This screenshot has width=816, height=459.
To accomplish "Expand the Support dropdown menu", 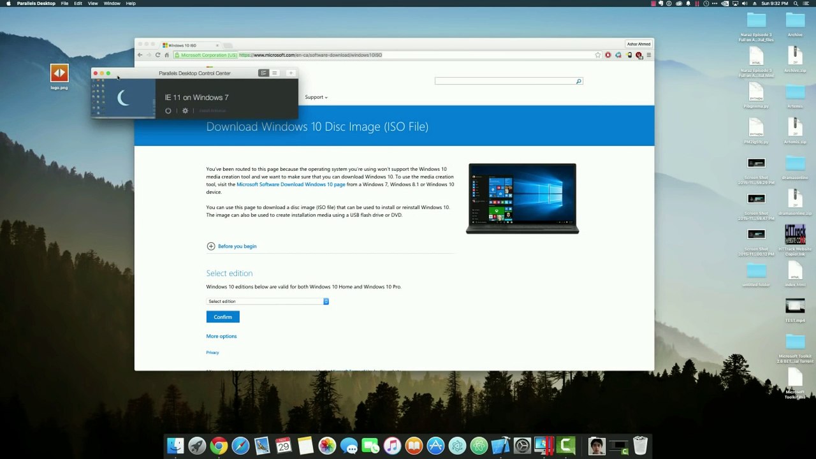I will pyautogui.click(x=316, y=98).
